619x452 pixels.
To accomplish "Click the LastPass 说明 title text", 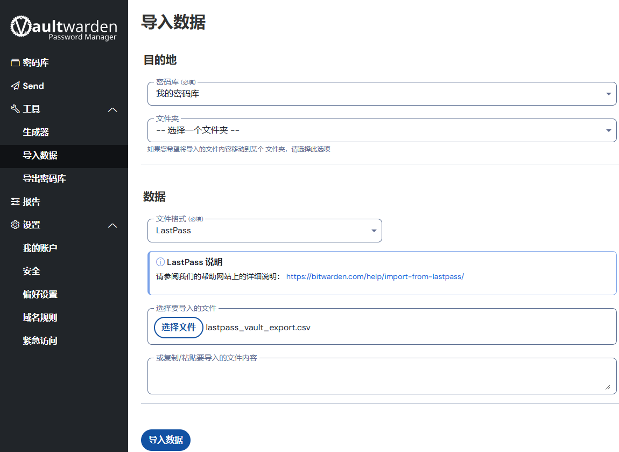I will click(195, 262).
